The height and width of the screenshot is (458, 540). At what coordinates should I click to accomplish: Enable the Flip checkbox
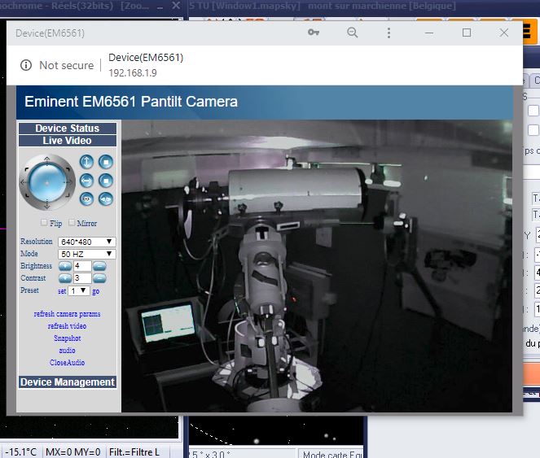(x=44, y=223)
